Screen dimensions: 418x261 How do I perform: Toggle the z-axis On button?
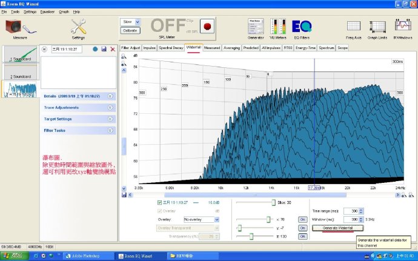302,236
